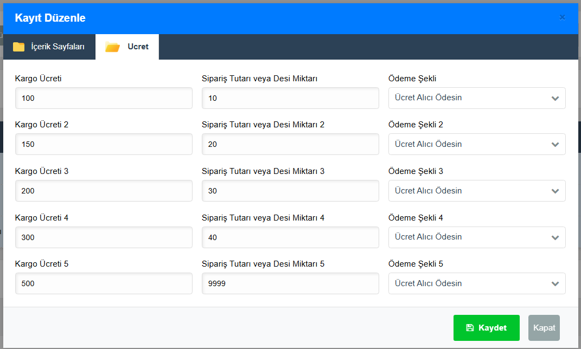
Task: Focus the Sipariş Tutarı veya Desi Miktarı field
Action: coord(290,98)
